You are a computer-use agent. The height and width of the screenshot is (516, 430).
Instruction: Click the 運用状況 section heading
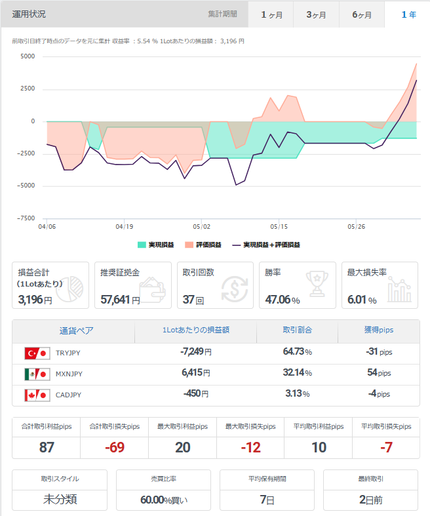(29, 14)
